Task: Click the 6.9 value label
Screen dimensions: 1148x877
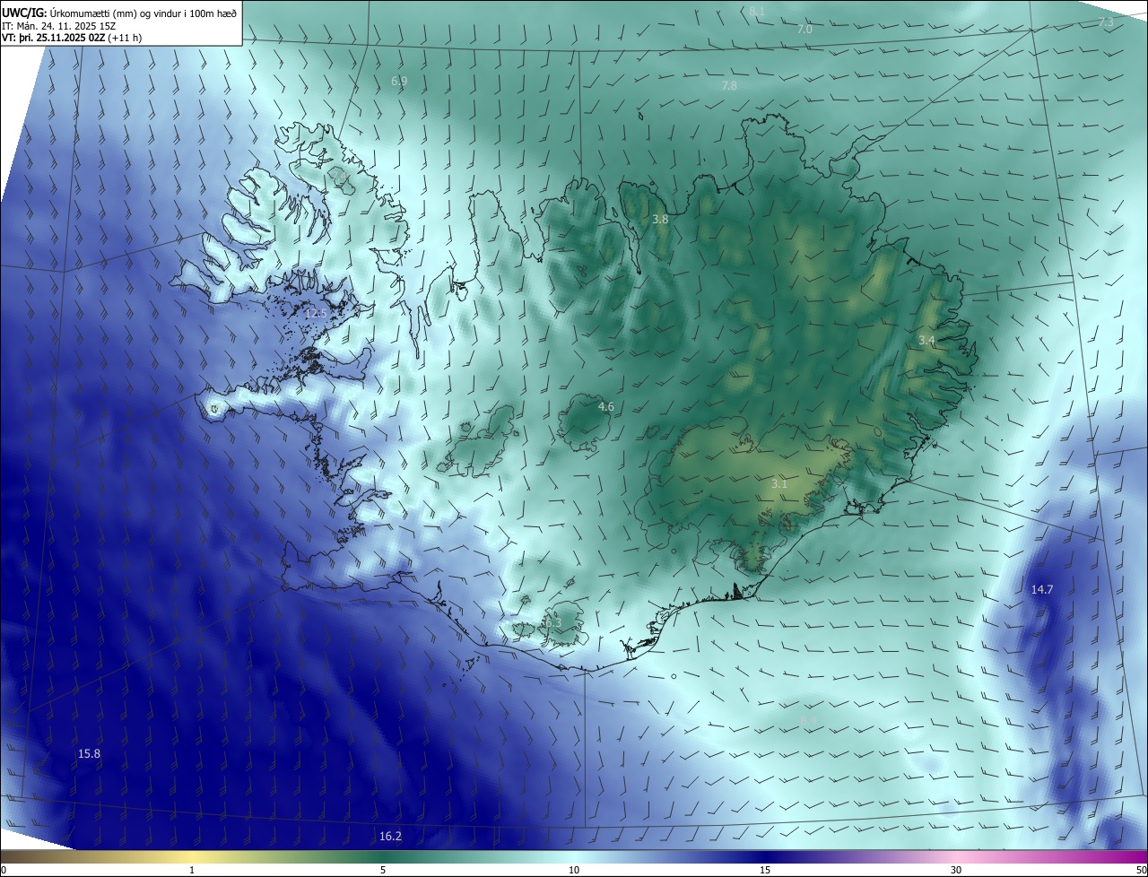Action: (399, 81)
